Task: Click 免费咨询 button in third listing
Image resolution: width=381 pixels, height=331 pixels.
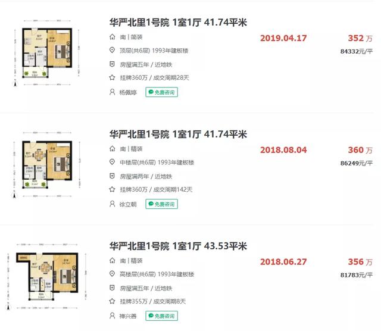Action: click(161, 316)
